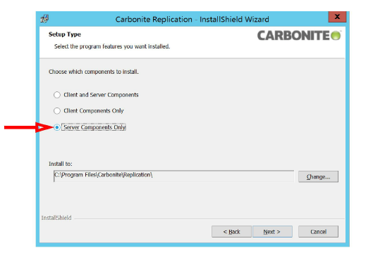Proceed with the Next button
The image size is (385, 260).
(272, 231)
